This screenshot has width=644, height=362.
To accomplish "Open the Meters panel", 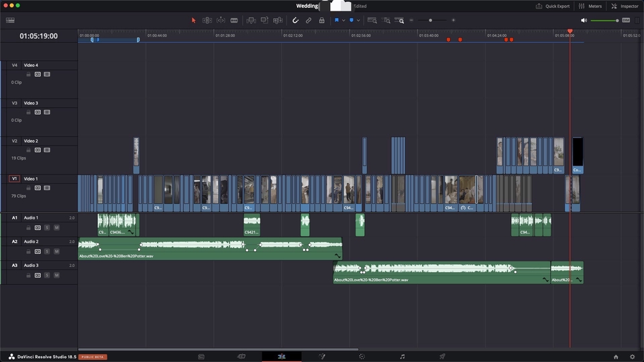I will point(590,6).
